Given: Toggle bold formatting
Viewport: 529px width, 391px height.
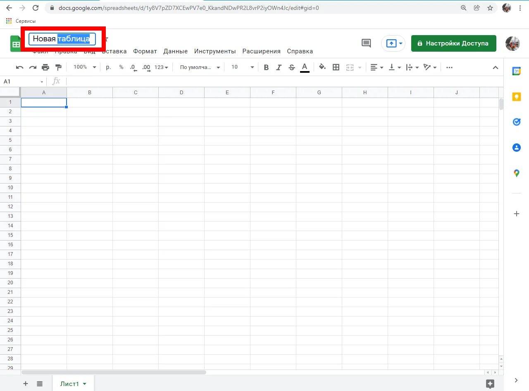Looking at the screenshot, I should [x=266, y=67].
